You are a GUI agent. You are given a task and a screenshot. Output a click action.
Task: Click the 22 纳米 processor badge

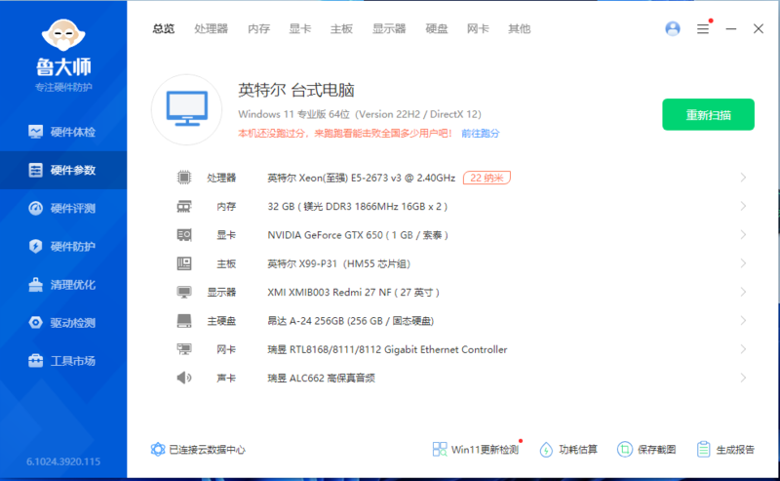[x=487, y=178]
